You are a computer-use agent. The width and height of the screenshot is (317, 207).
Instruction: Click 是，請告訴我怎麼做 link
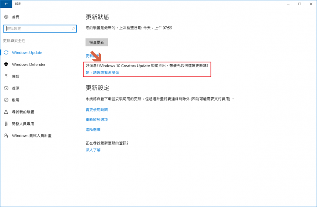point(102,73)
